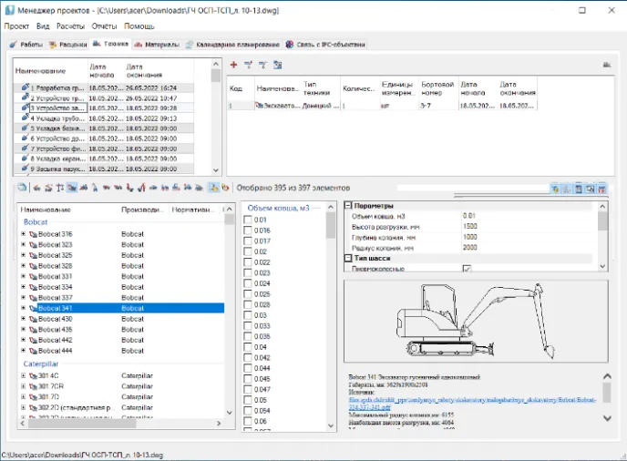Screen dimensions: 627x461
Task: Click the filter icon beside the red plus
Action: click(x=248, y=65)
